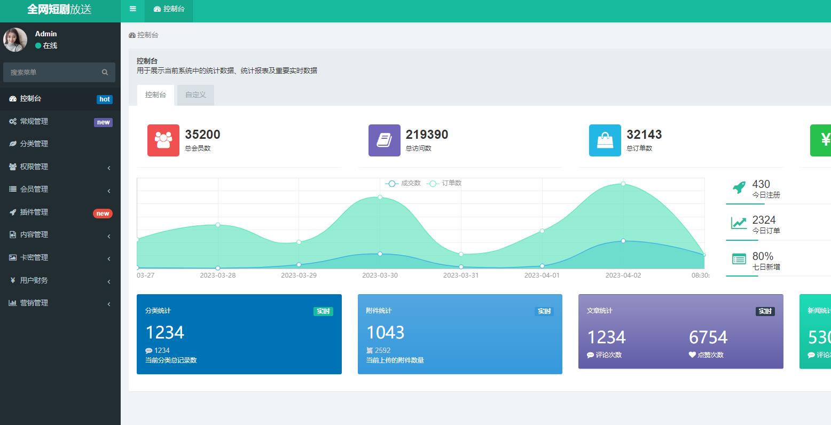Viewport: 831px width, 425px height.
Task: Open 插件管理 in the sidebar
Action: pos(34,212)
